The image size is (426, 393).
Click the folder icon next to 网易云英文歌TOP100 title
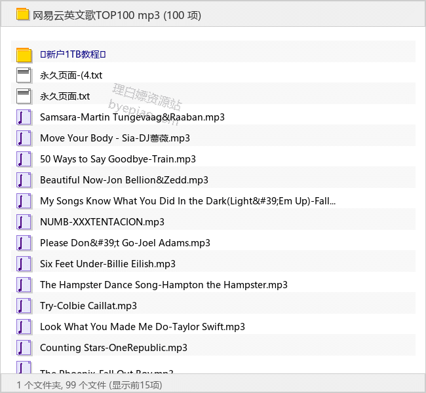click(x=22, y=14)
